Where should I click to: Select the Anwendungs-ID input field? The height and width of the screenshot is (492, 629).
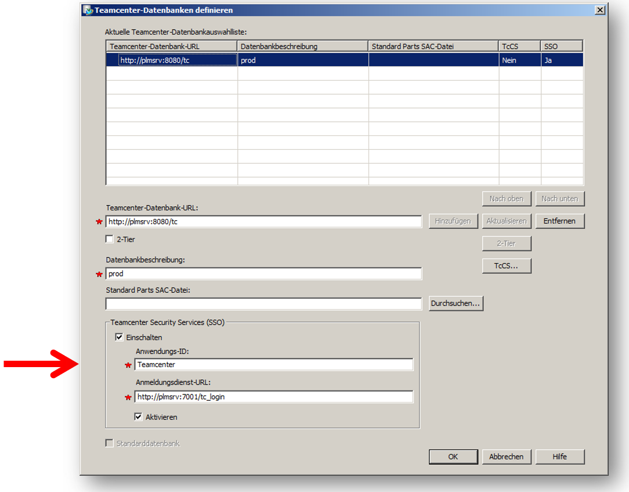tap(274, 364)
